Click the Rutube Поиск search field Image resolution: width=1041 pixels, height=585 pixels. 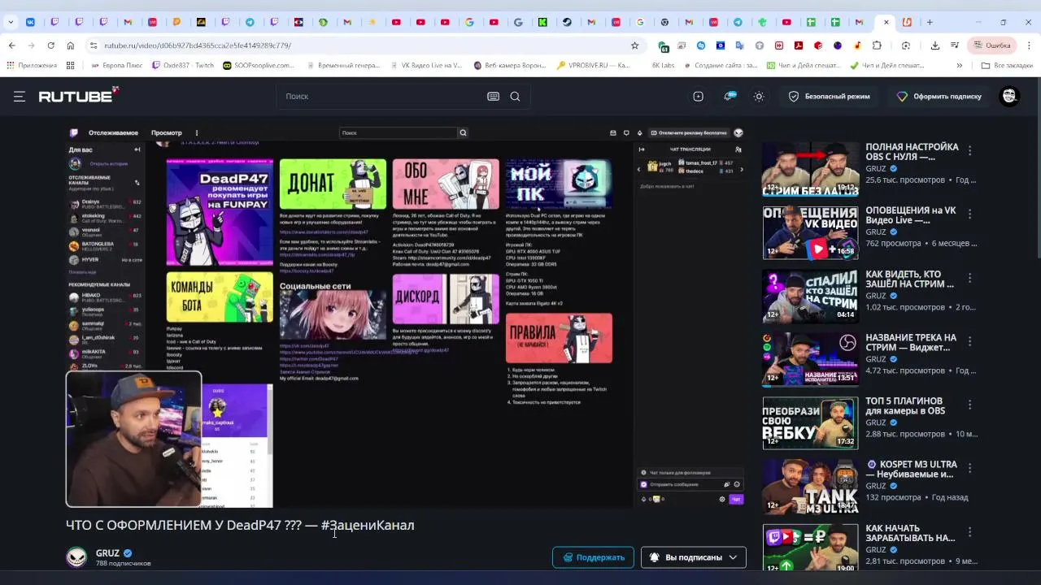pyautogui.click(x=382, y=96)
